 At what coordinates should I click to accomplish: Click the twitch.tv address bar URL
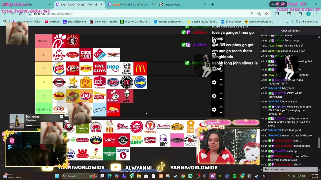pyautogui.click(x=53, y=14)
